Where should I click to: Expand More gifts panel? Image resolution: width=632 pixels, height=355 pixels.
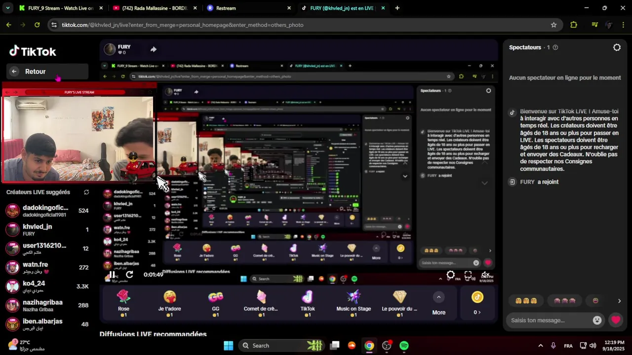coord(438,302)
